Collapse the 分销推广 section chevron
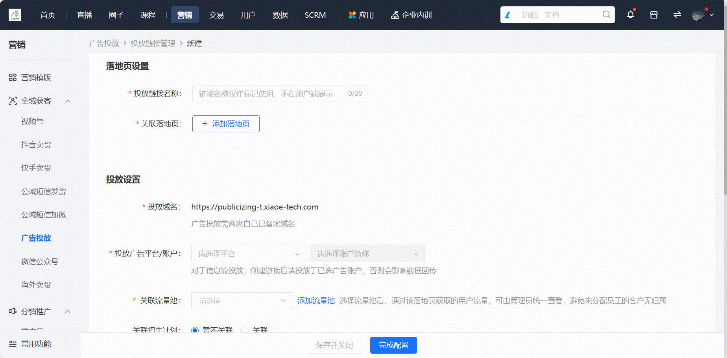This screenshot has width=727, height=358. click(68, 312)
